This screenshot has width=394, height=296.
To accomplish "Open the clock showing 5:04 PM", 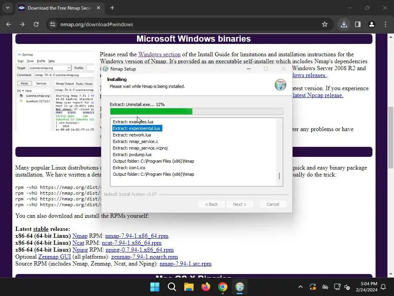I will [367, 287].
